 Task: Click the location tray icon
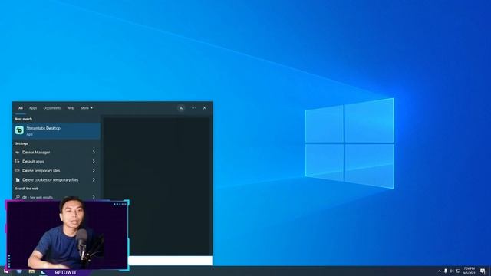point(452,271)
